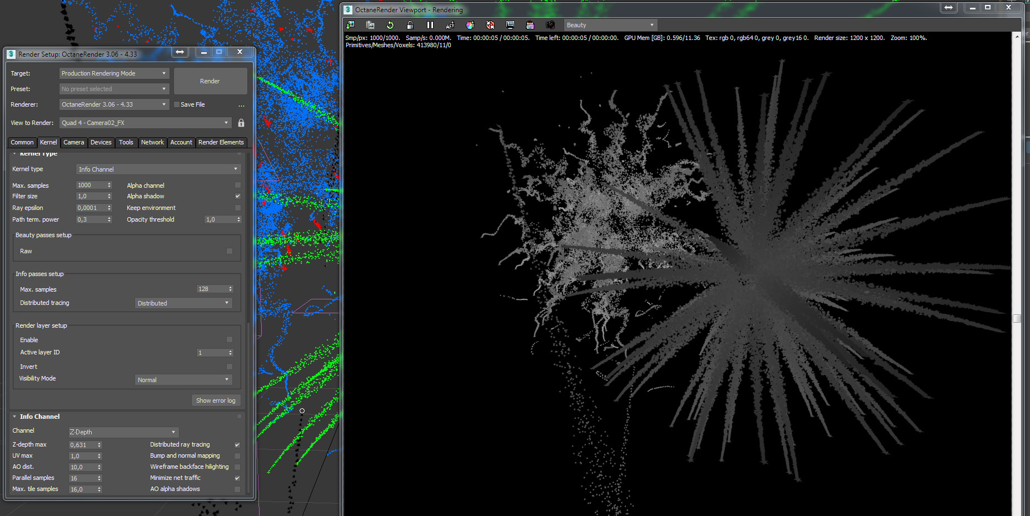
Task: Click the camera snapshot icon in viewport toolbar
Action: coord(550,25)
